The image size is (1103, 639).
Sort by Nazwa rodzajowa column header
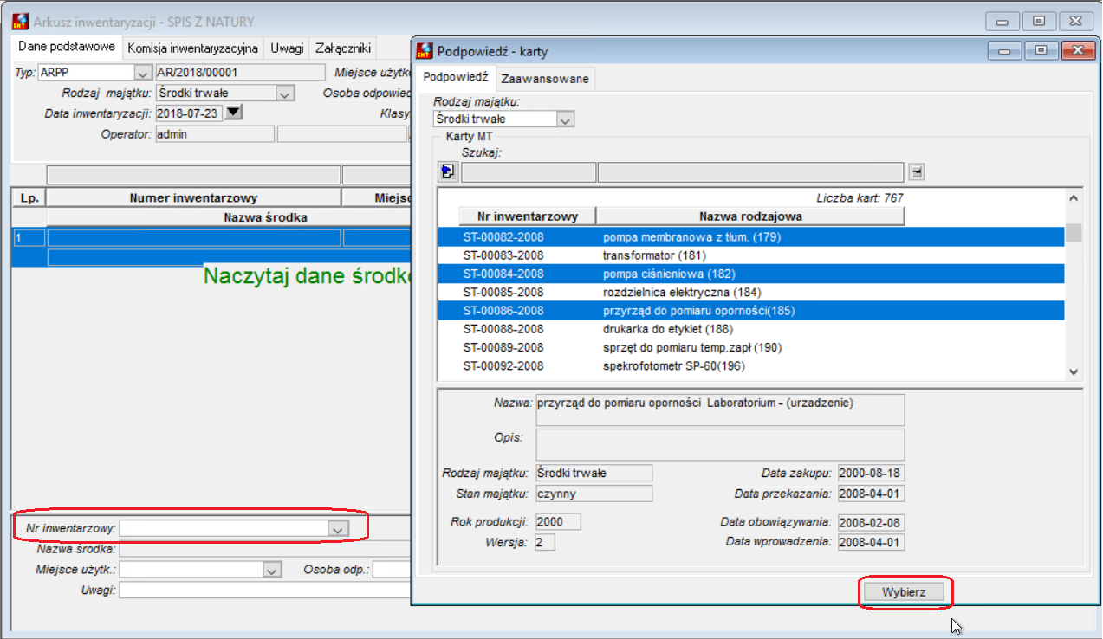[750, 216]
